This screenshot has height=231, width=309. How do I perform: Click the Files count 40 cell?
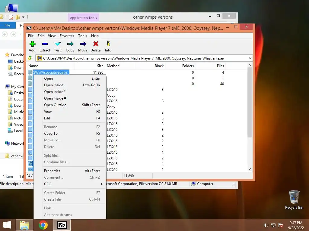pyautogui.click(x=222, y=84)
